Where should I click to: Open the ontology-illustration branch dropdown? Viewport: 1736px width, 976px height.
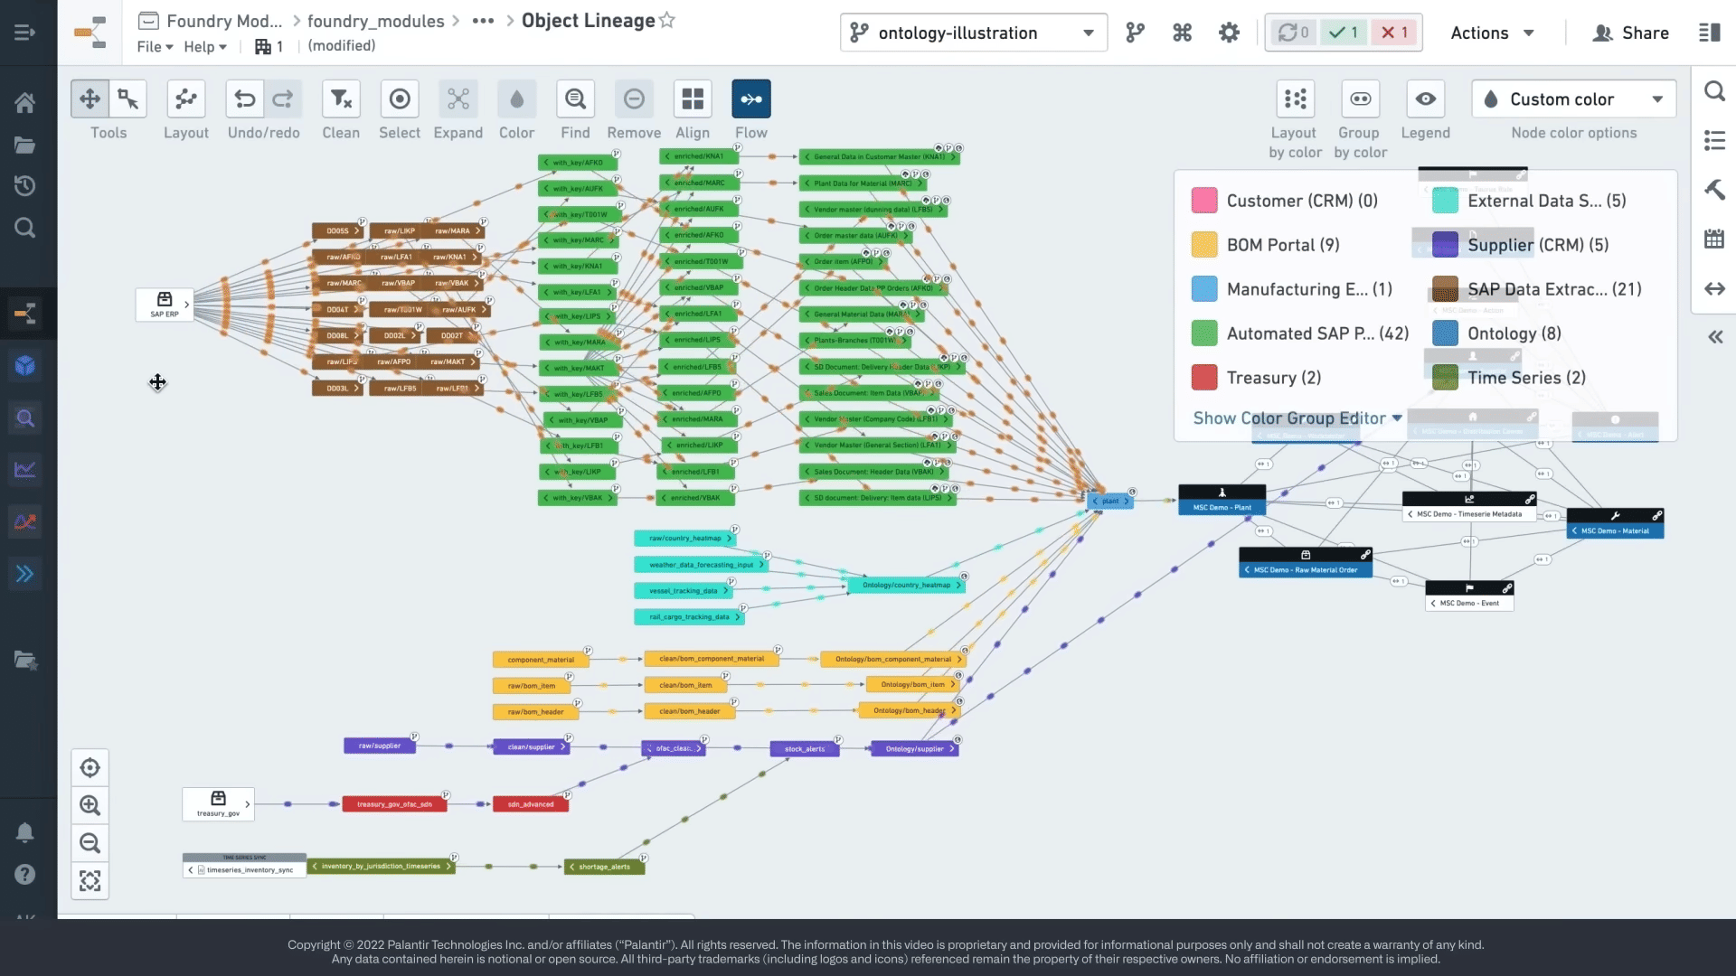(x=973, y=33)
